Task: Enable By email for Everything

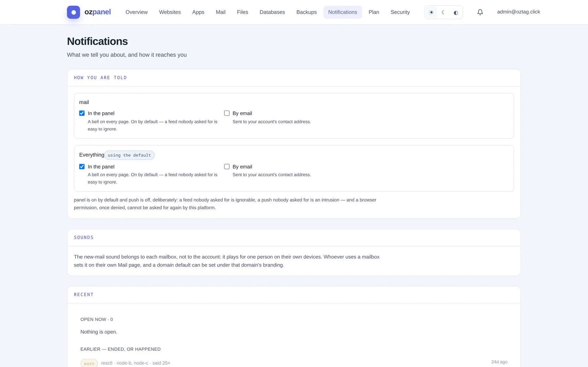Action: (227, 167)
